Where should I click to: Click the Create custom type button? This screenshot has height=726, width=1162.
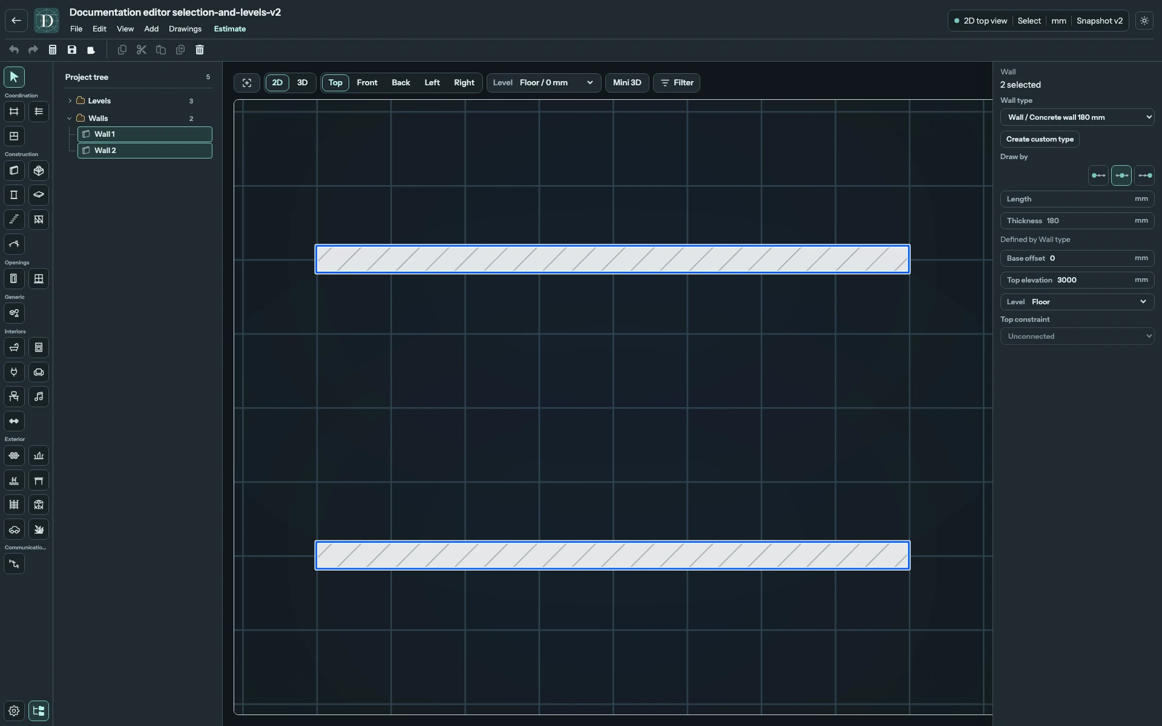(x=1040, y=139)
